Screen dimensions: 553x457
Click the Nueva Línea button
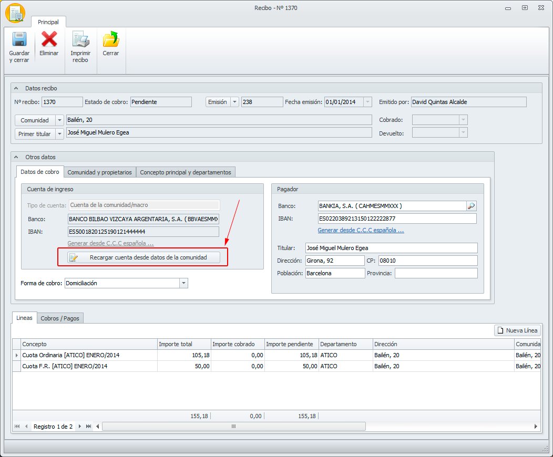[x=517, y=330]
